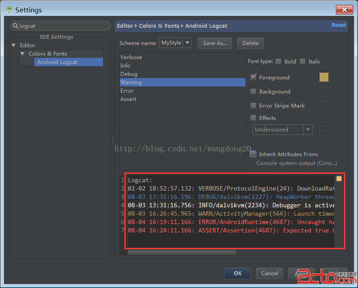The image size is (358, 288).
Task: Select Info log level
Action: pyautogui.click(x=183, y=66)
